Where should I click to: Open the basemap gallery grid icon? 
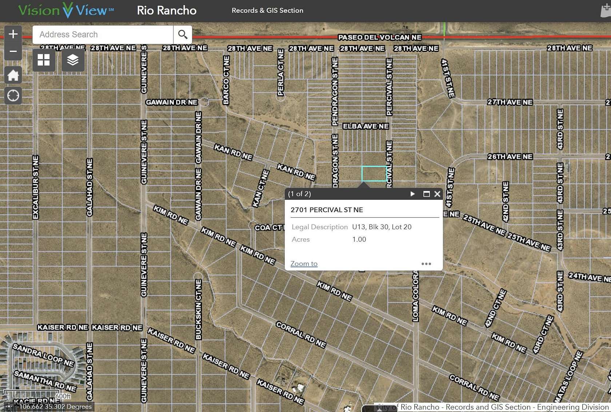pos(43,60)
